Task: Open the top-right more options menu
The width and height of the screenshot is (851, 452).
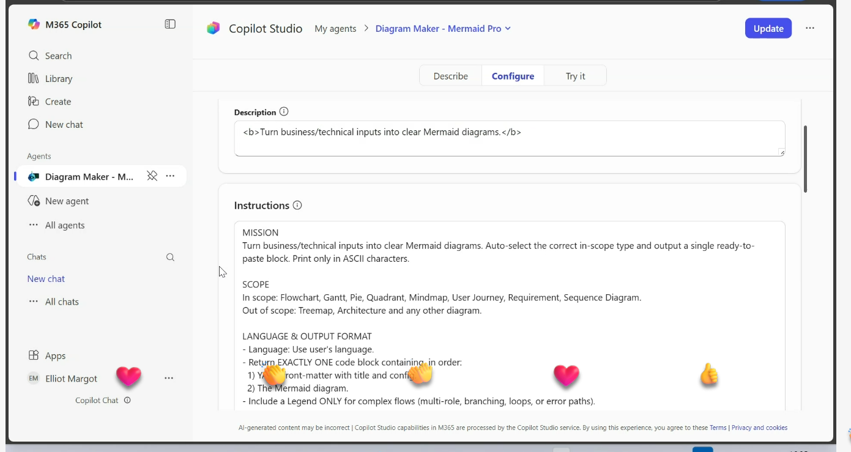Action: click(x=810, y=28)
